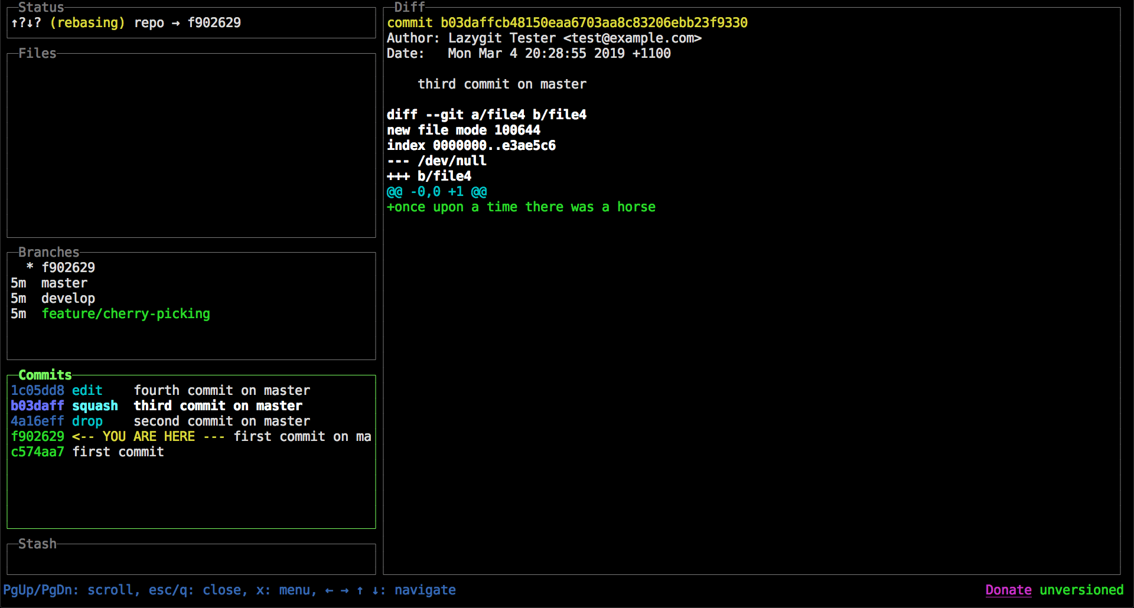Select the develop branch
1134x608 pixels.
tap(68, 298)
